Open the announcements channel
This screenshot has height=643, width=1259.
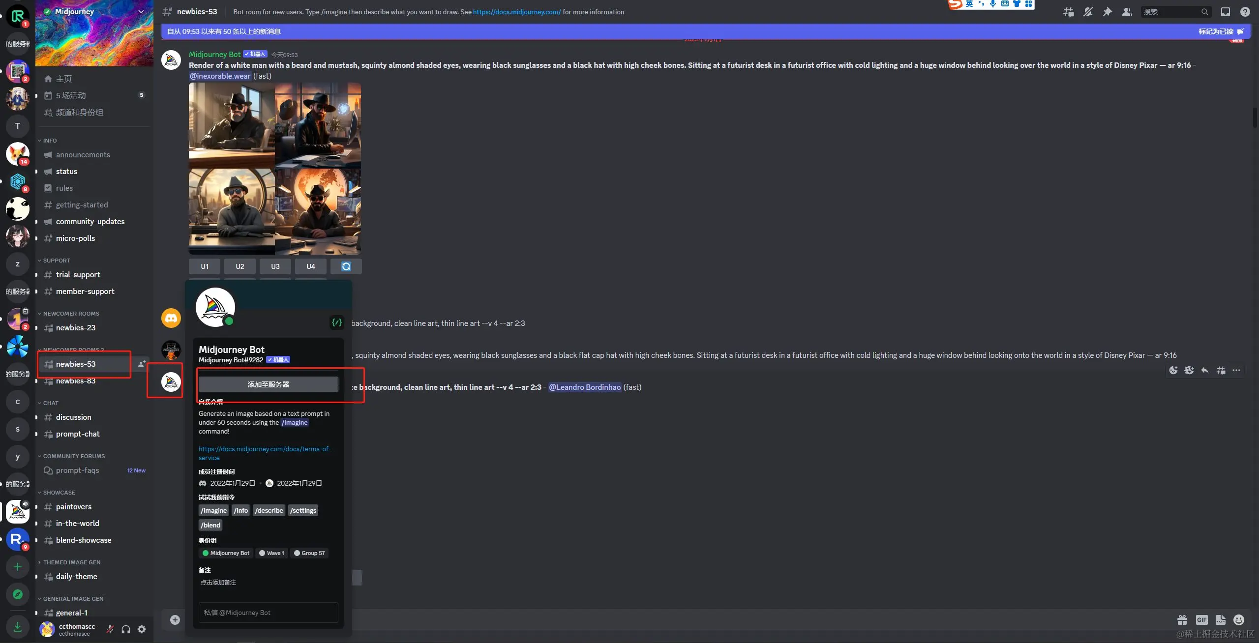pos(83,155)
